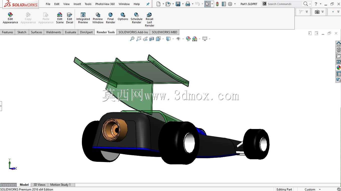
Task: Activate the Section View tool
Action: coord(152,39)
